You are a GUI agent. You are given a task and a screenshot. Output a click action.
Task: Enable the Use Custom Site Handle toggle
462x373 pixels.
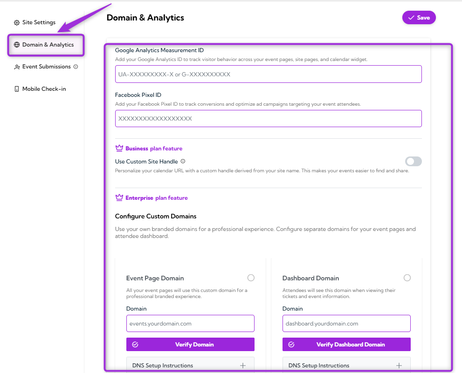point(413,161)
